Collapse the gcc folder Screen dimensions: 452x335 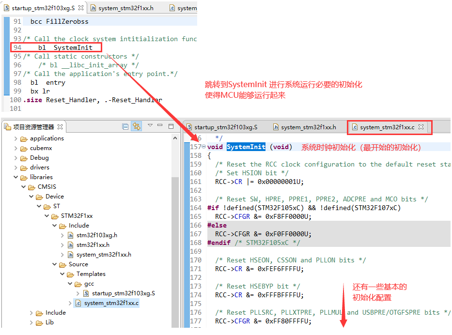pyautogui.click(x=70, y=284)
